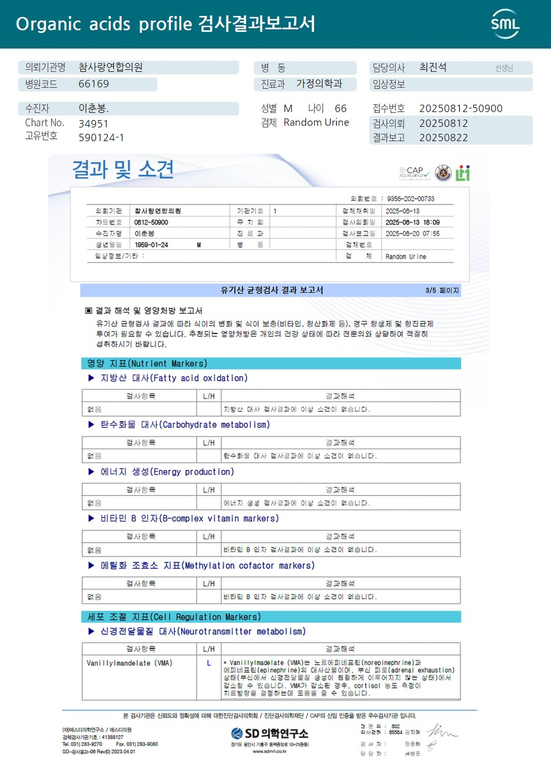
Task: Click the 지방산 대사(Fatty acid oxidation) heading
Action: pyautogui.click(x=174, y=378)
